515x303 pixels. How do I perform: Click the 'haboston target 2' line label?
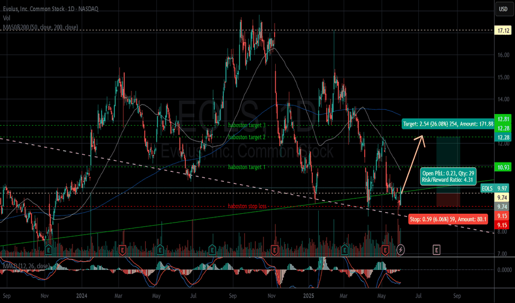[246, 137]
